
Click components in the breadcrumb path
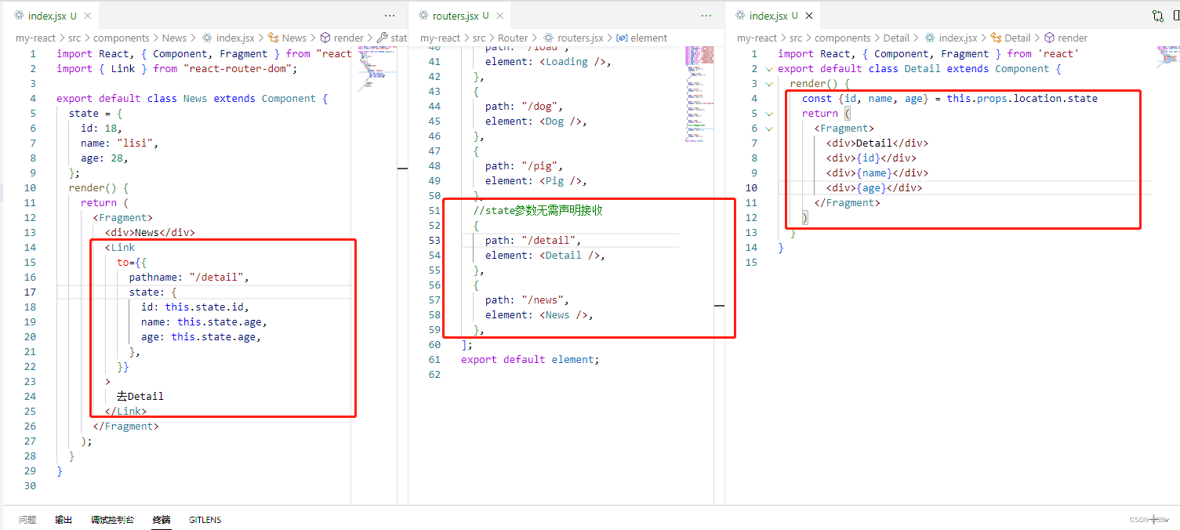[122, 38]
